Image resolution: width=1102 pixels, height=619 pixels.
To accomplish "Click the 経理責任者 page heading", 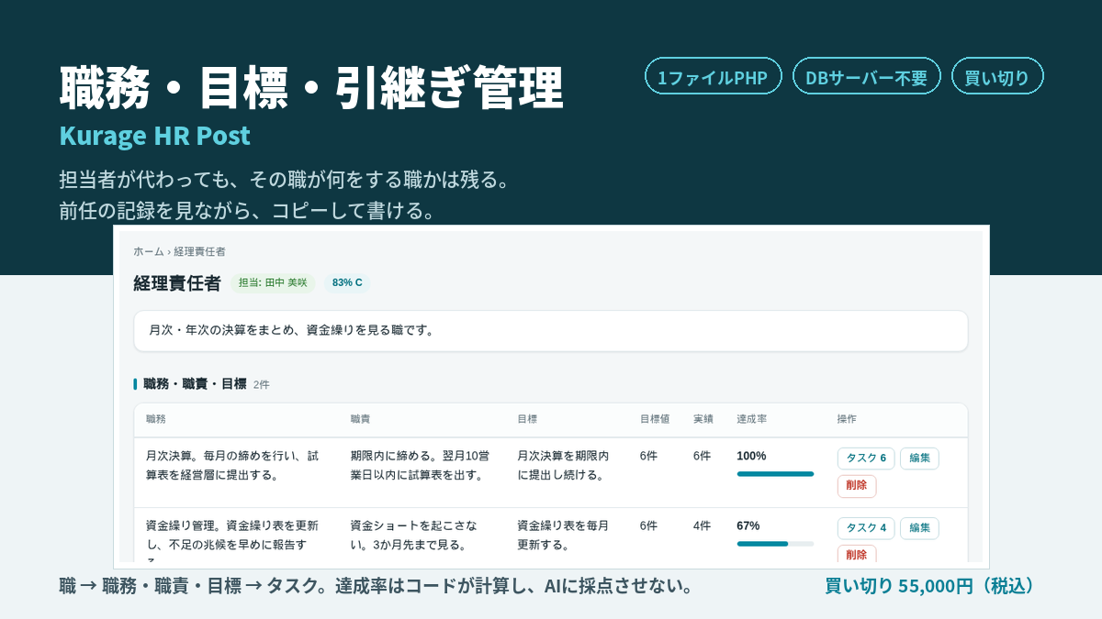I will [x=177, y=282].
